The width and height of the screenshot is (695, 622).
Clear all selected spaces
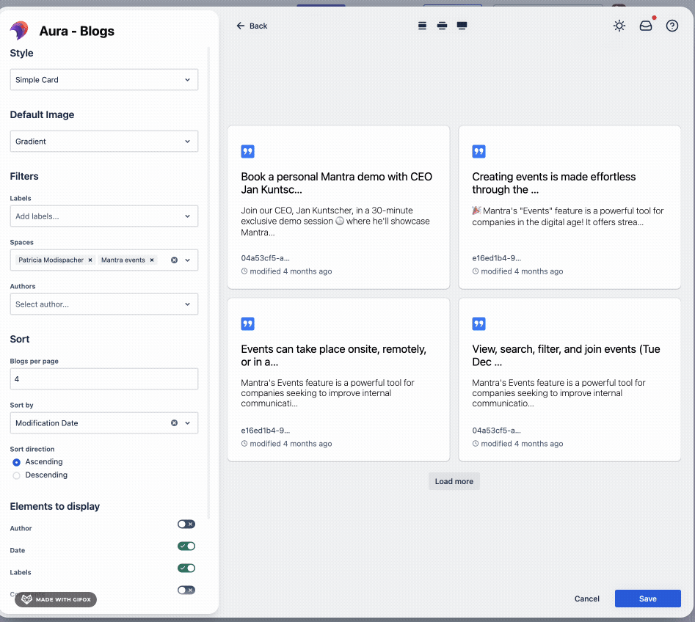(x=174, y=260)
